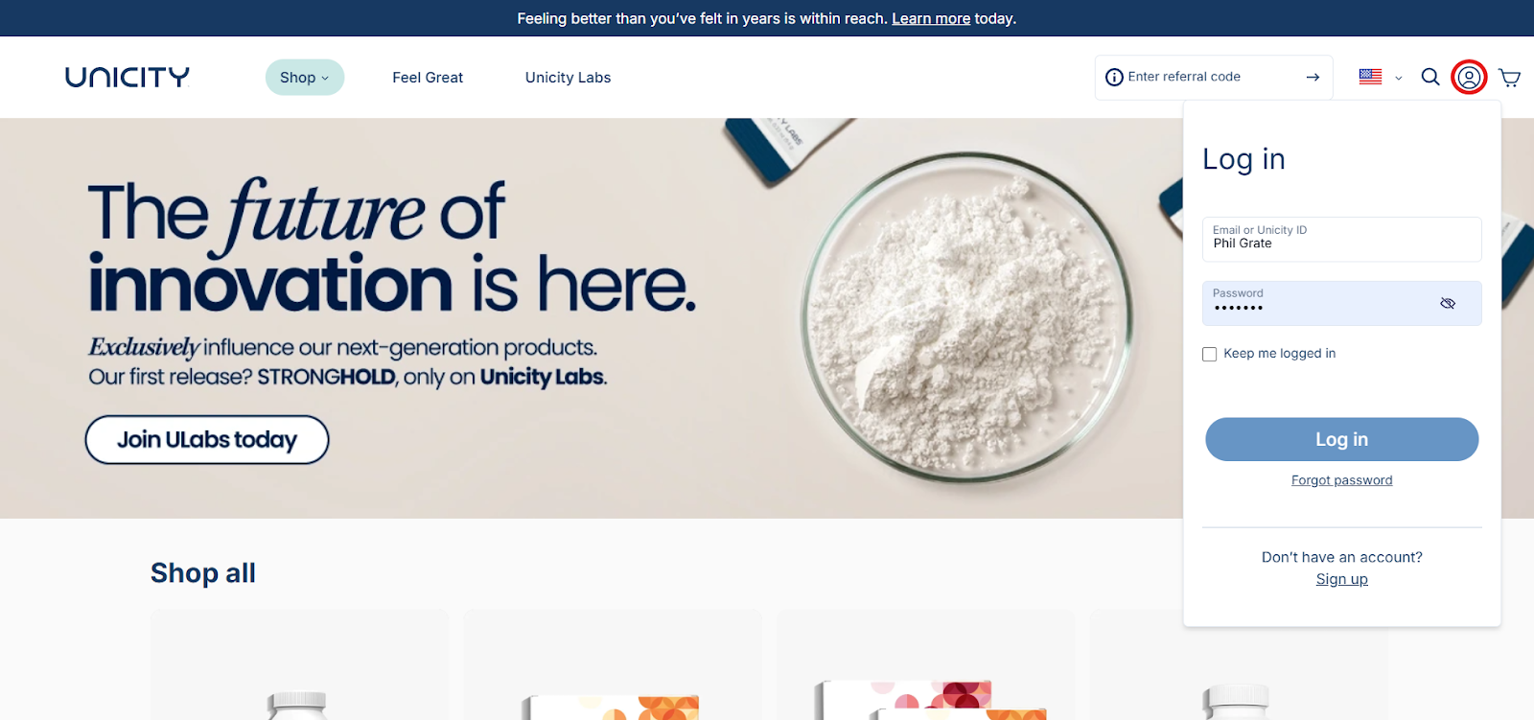Open the Forgot password link
Image resolution: width=1534 pixels, height=720 pixels.
pos(1341,480)
